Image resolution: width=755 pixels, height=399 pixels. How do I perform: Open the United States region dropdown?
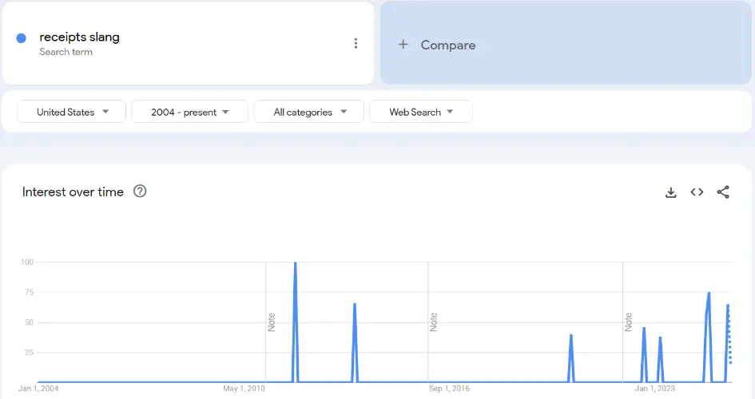point(71,112)
